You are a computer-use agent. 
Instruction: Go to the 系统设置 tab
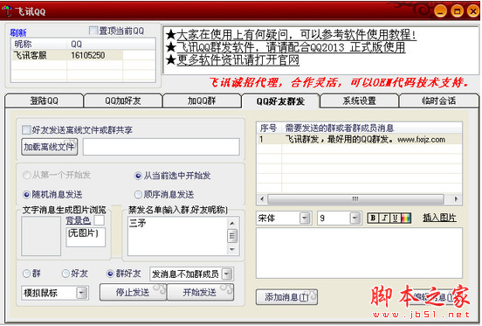point(360,101)
